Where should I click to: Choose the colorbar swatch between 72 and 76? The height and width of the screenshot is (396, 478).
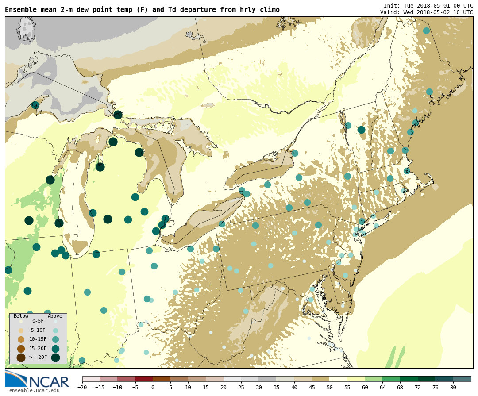(x=427, y=379)
